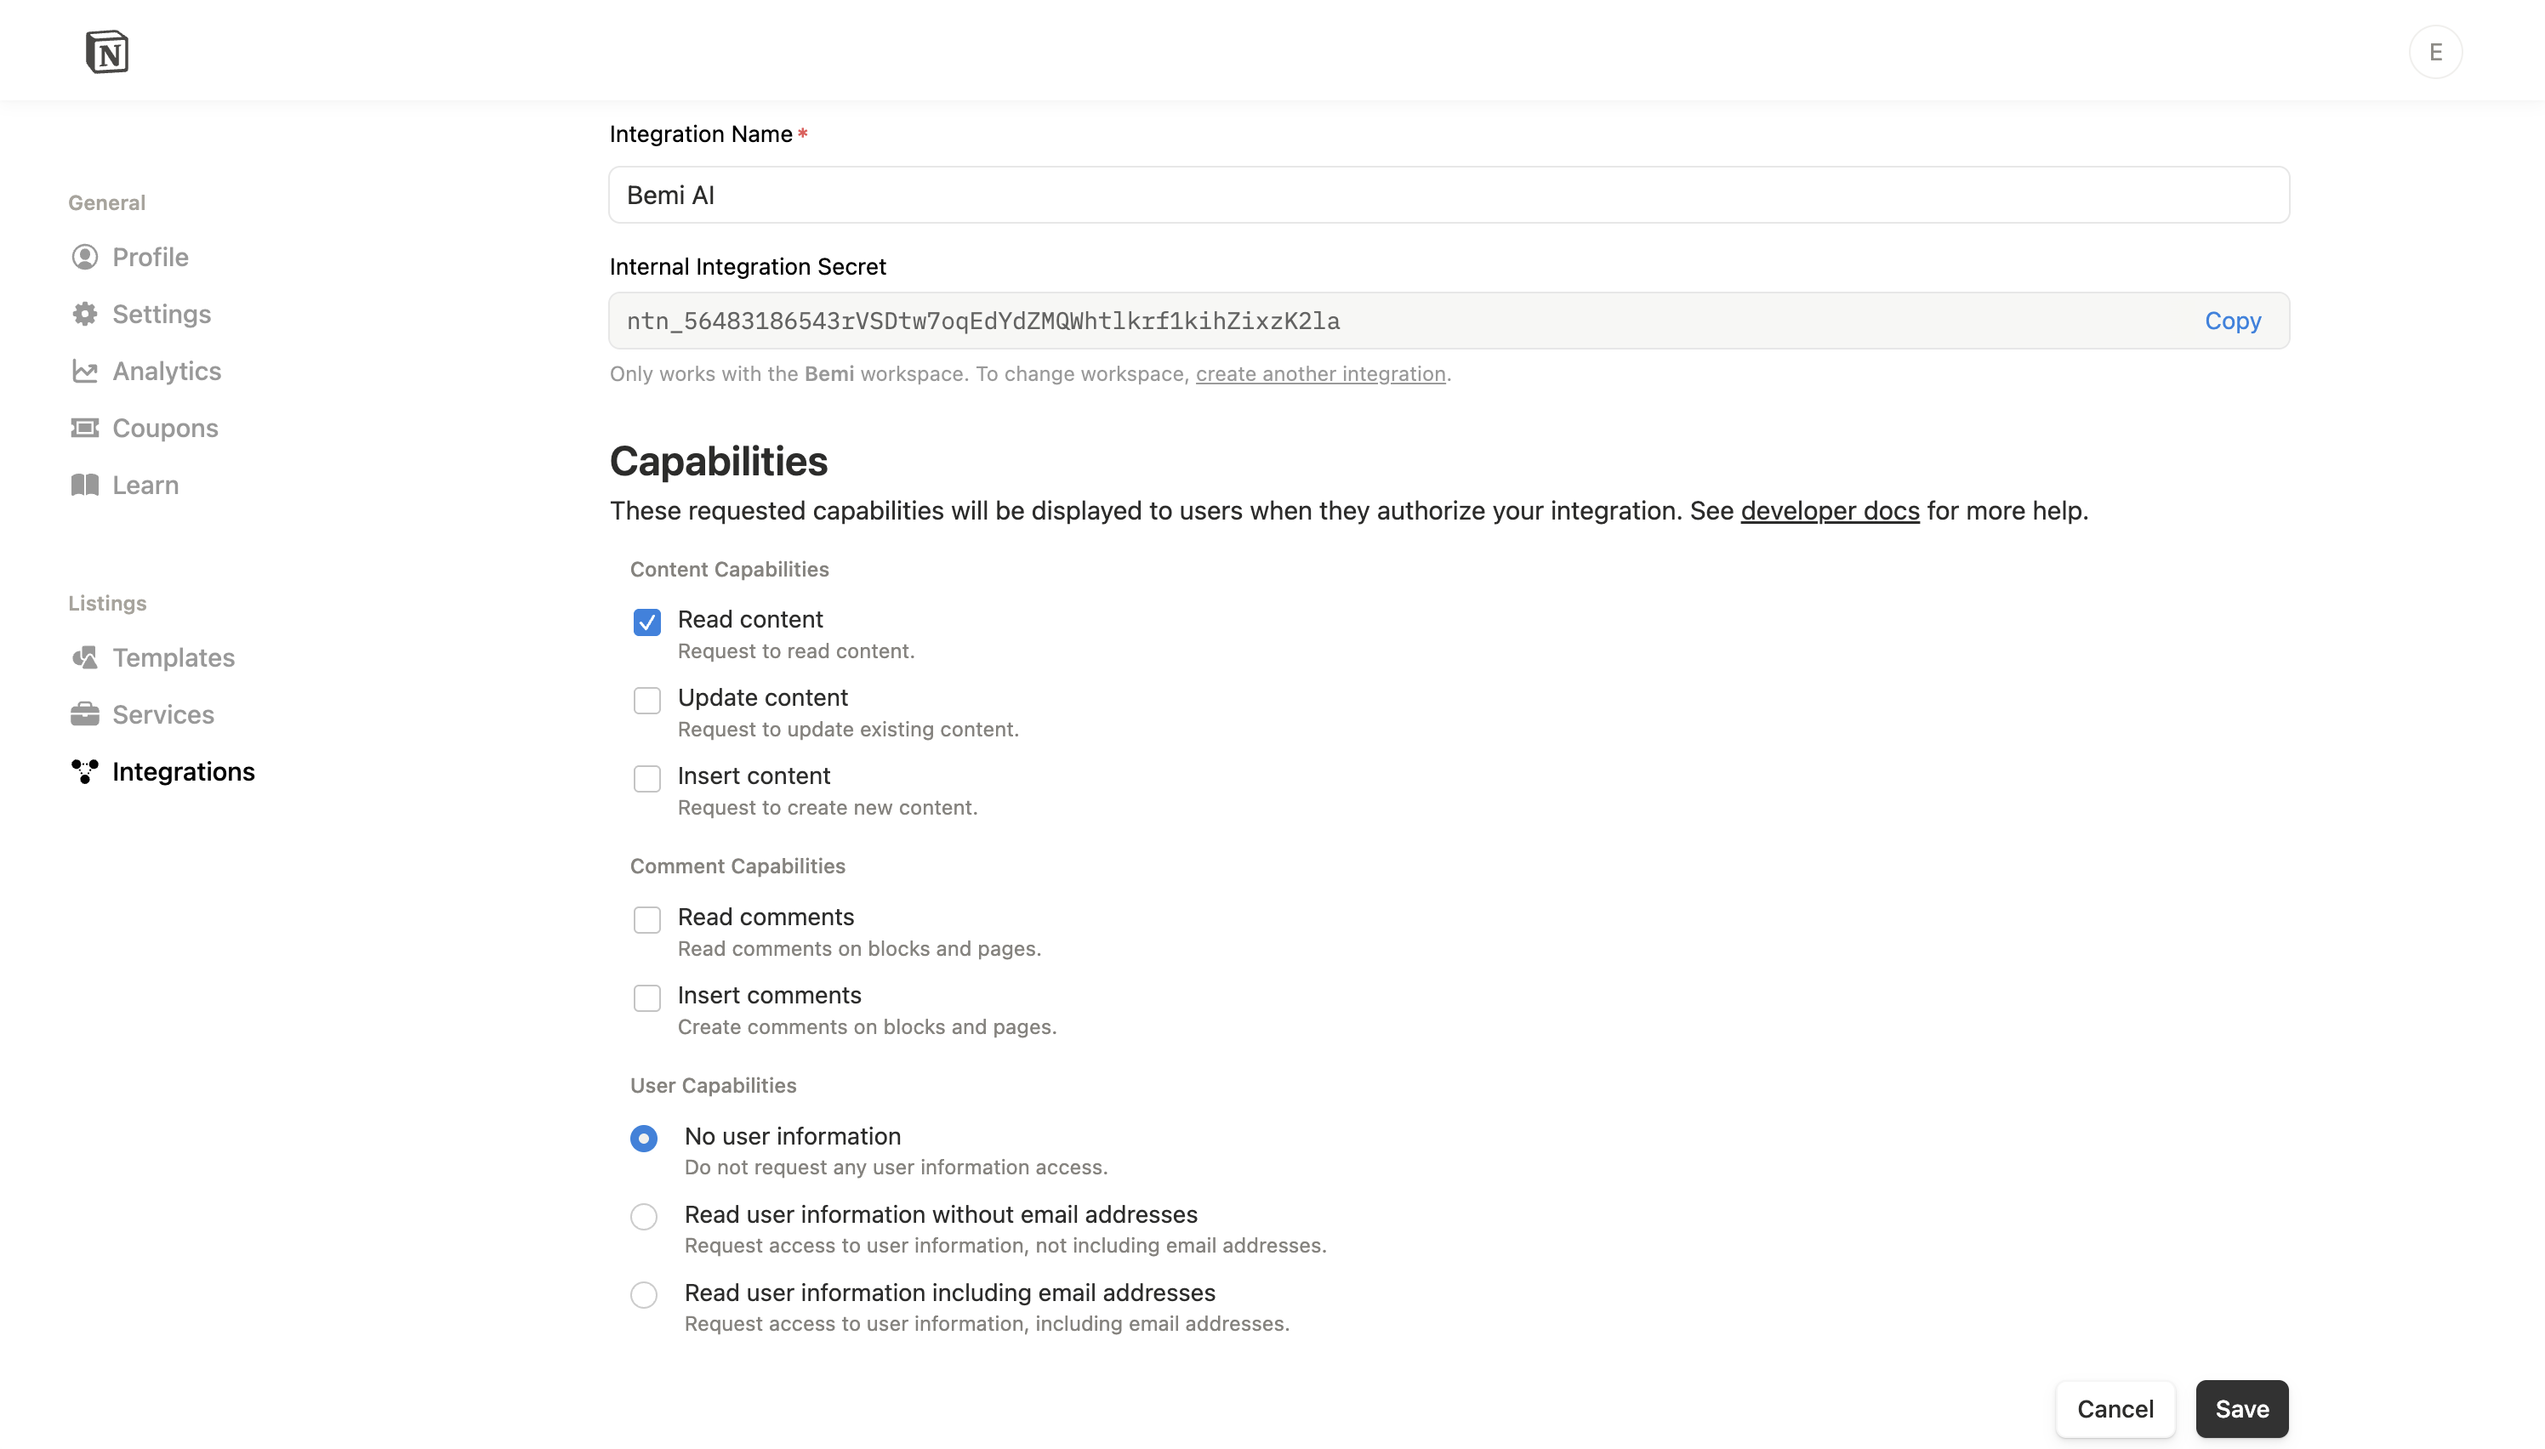Viewport: 2545px width, 1449px height.
Task: Open the Services briefcase icon
Action: point(84,714)
